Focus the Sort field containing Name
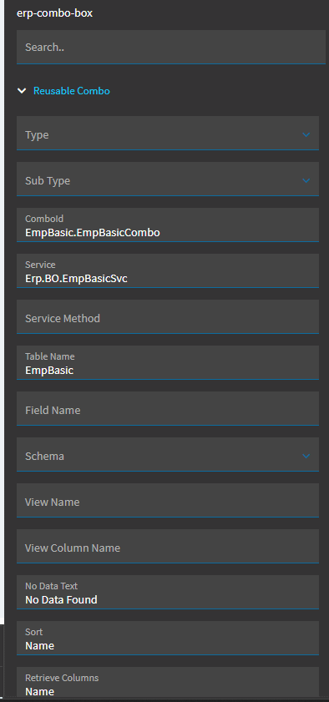The image size is (329, 702). [168, 638]
